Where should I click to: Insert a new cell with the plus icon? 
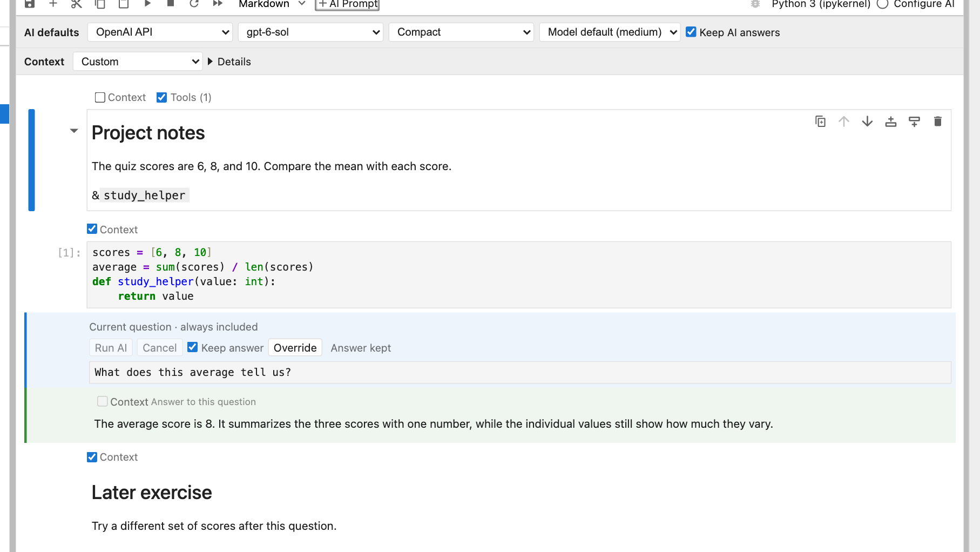pyautogui.click(x=53, y=4)
